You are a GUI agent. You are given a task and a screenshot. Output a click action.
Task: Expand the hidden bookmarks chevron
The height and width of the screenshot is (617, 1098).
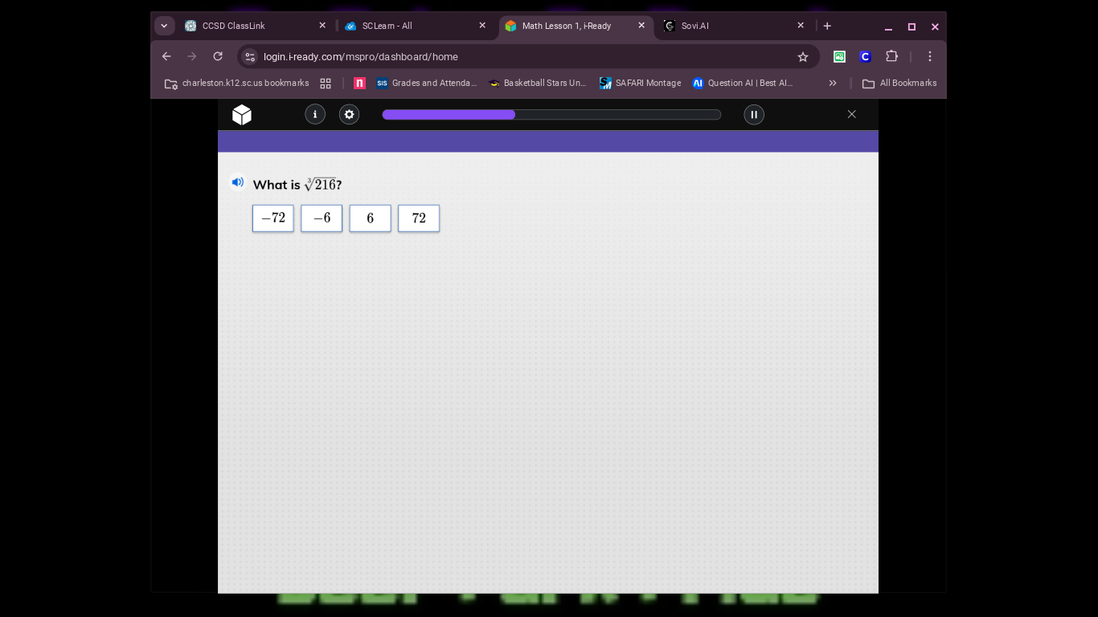[x=833, y=83]
